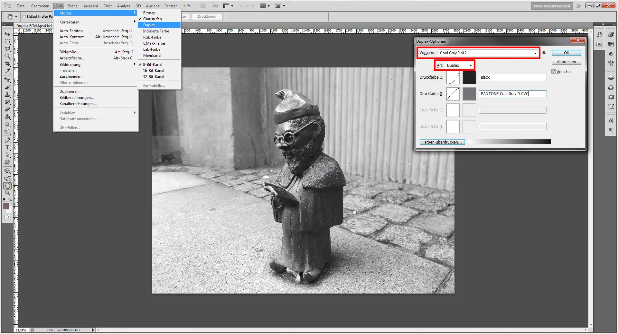Open the Layers panel icon
This screenshot has height=334, width=618.
(x=611, y=78)
